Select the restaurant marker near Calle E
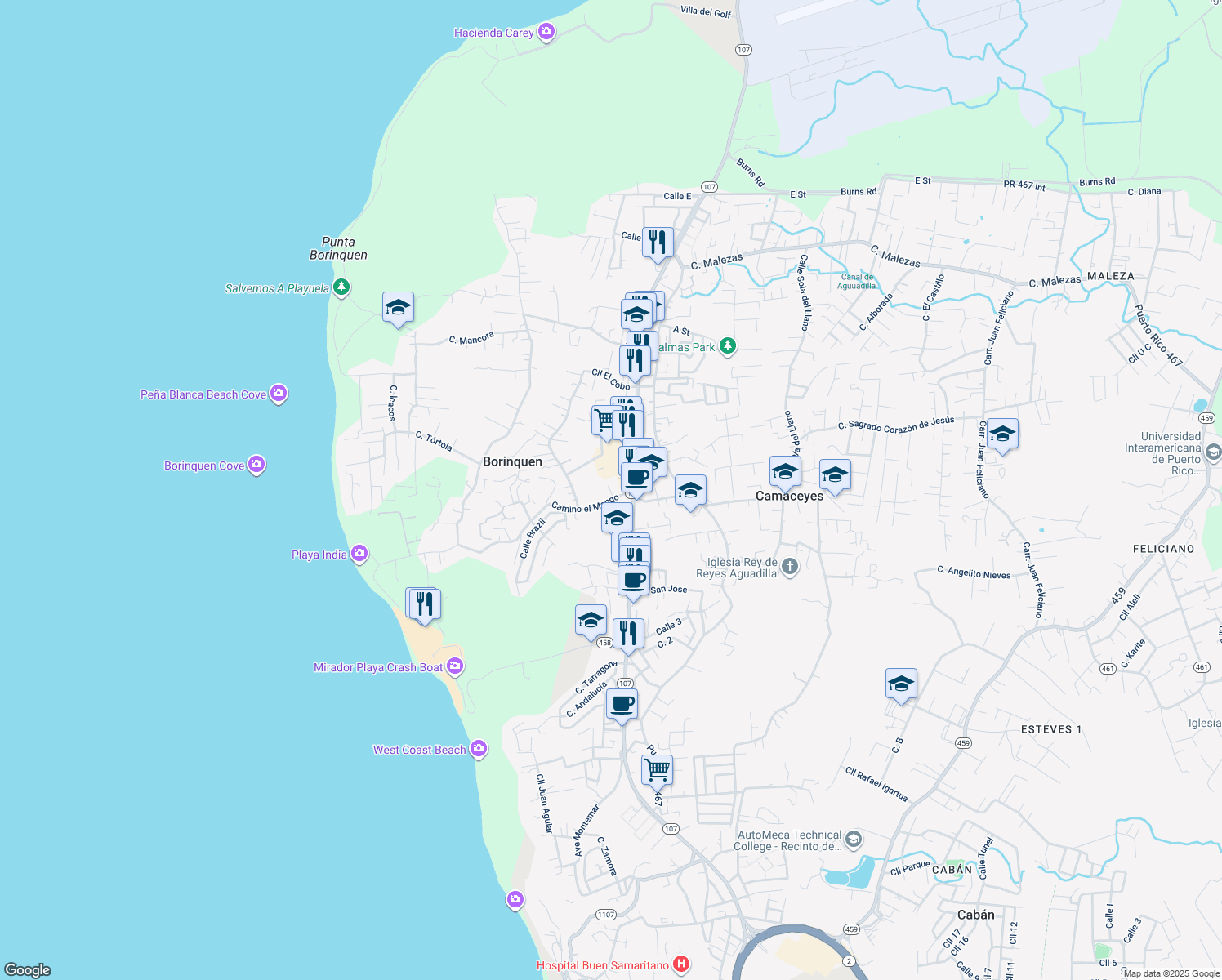Screen dimensions: 1222x980 click(x=658, y=240)
